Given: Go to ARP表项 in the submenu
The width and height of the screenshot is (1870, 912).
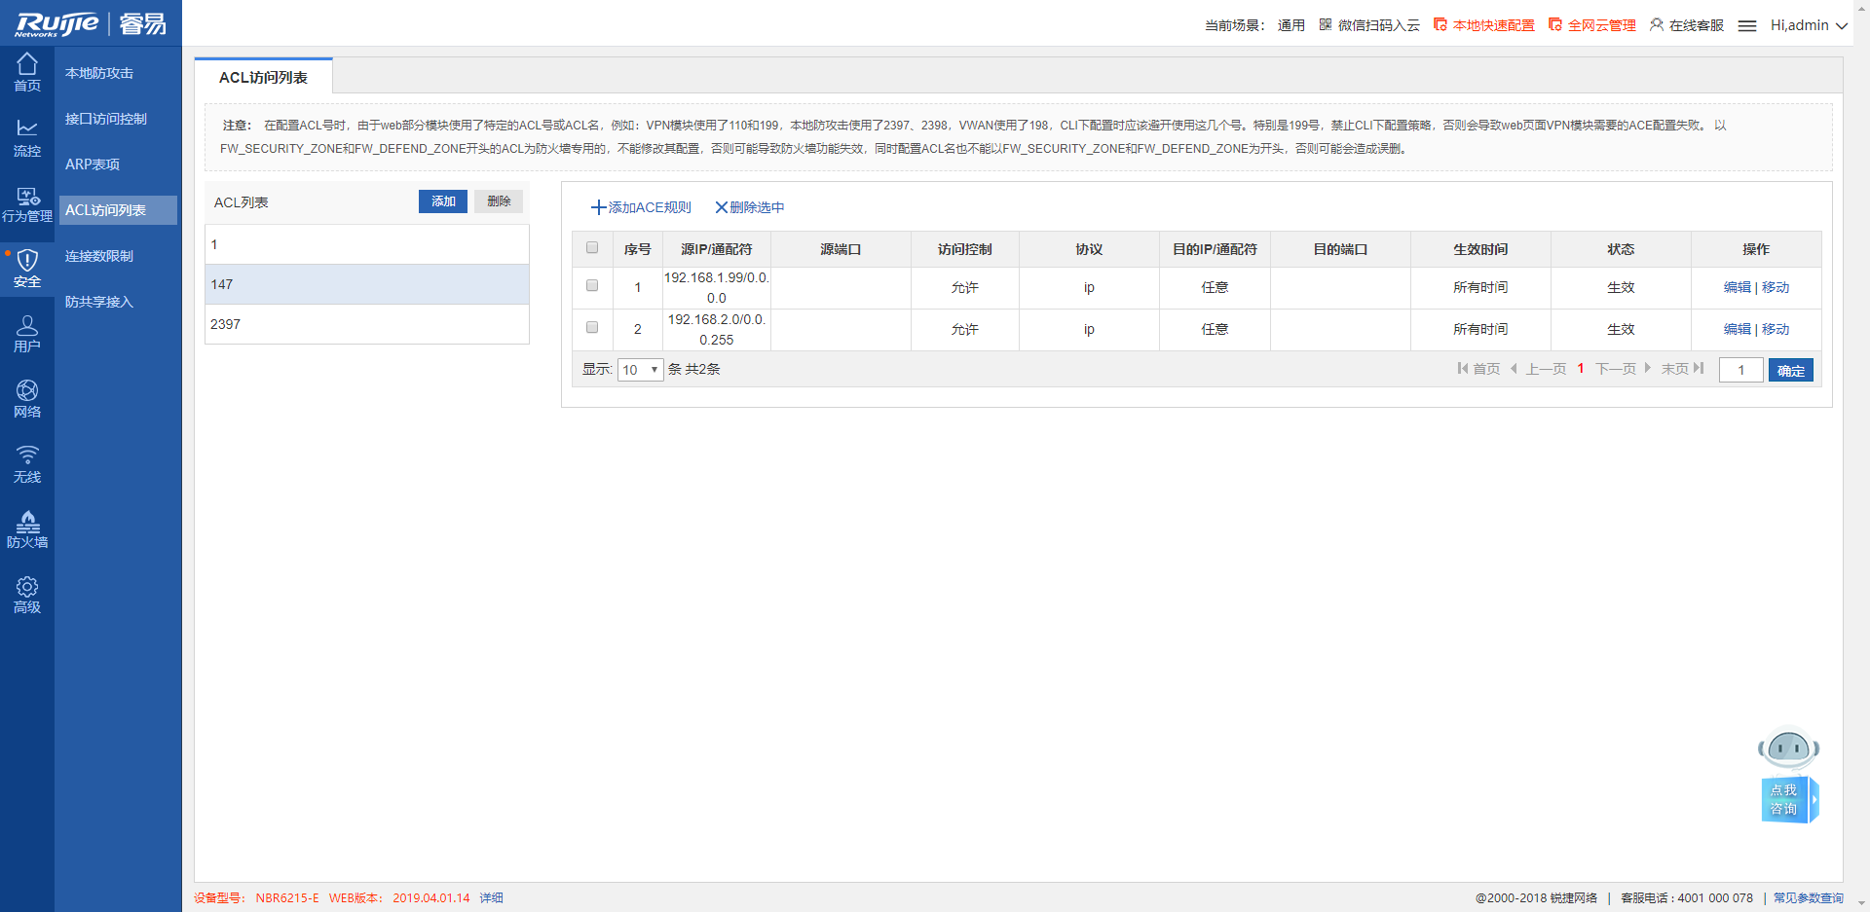Looking at the screenshot, I should pyautogui.click(x=93, y=164).
